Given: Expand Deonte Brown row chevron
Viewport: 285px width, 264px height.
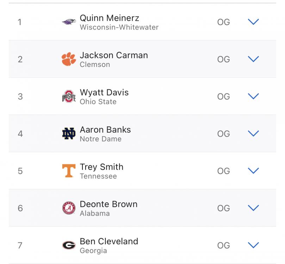Looking at the screenshot, I should [253, 208].
